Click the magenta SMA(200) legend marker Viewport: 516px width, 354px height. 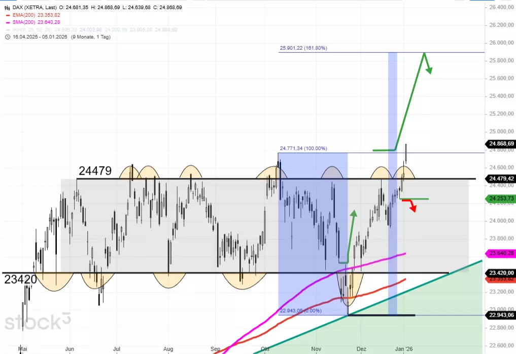pyautogui.click(x=7, y=22)
